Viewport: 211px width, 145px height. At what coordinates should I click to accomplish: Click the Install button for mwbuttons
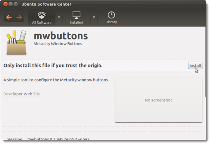pyautogui.click(x=195, y=65)
